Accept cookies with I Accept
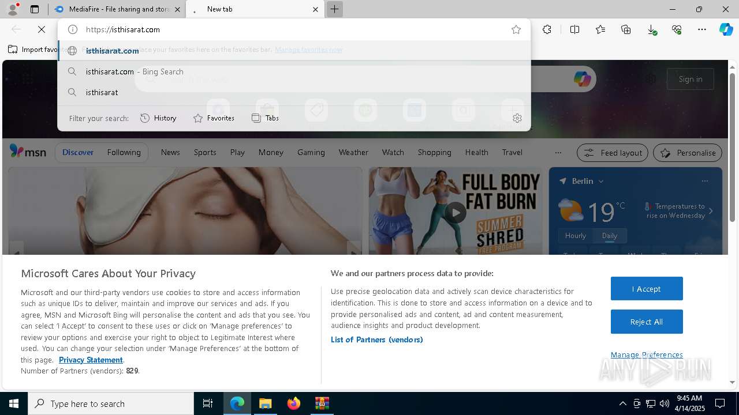This screenshot has width=739, height=415. pos(647,289)
